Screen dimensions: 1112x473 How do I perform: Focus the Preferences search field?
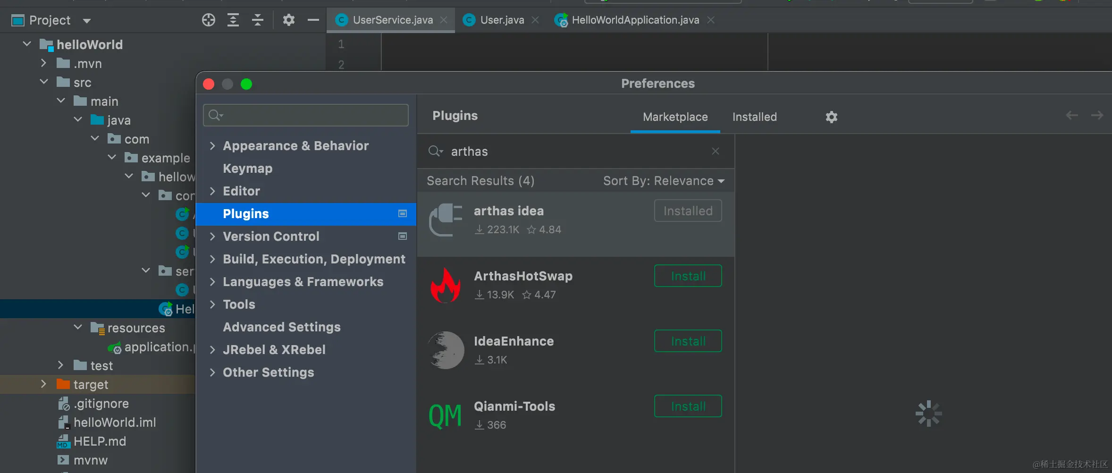pos(306,115)
